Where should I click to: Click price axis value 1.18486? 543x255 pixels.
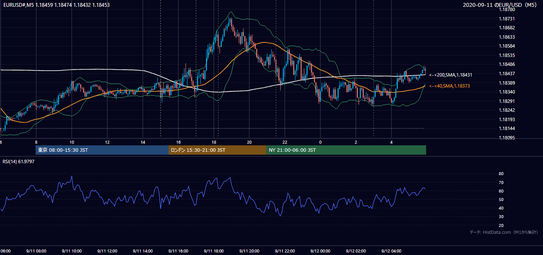tap(506, 65)
